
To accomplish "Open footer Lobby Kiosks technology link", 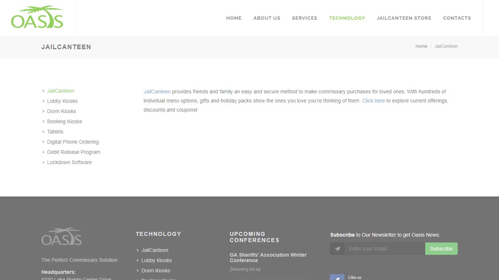I will [156, 260].
